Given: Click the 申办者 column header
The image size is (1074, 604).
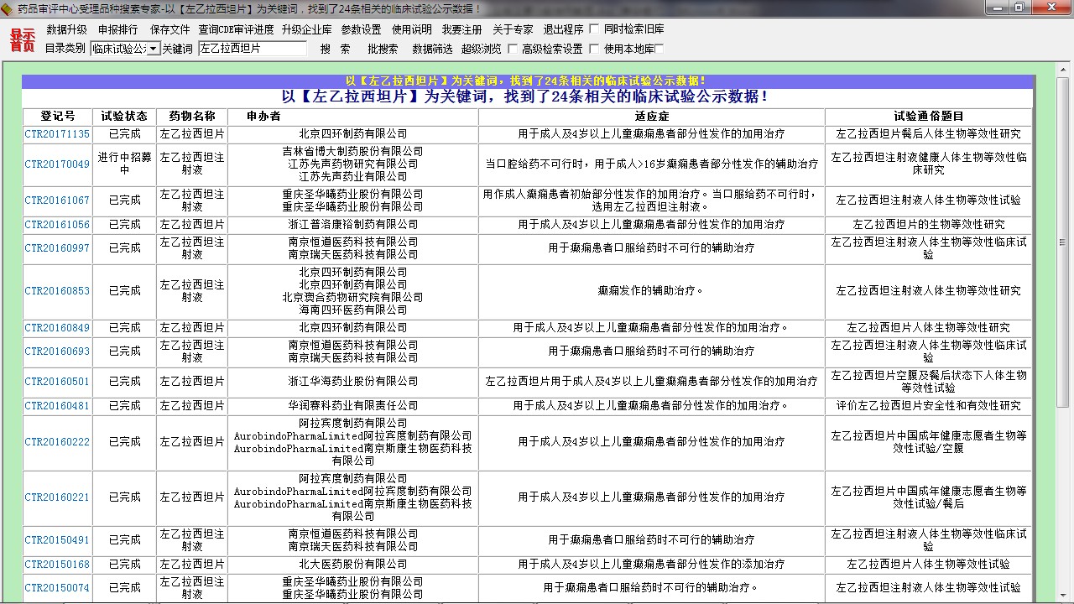Looking at the screenshot, I should [353, 117].
